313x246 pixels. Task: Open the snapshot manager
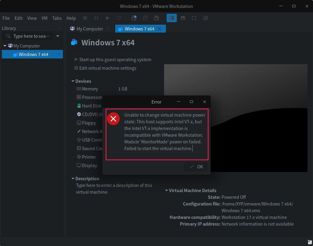pyautogui.click(x=156, y=18)
